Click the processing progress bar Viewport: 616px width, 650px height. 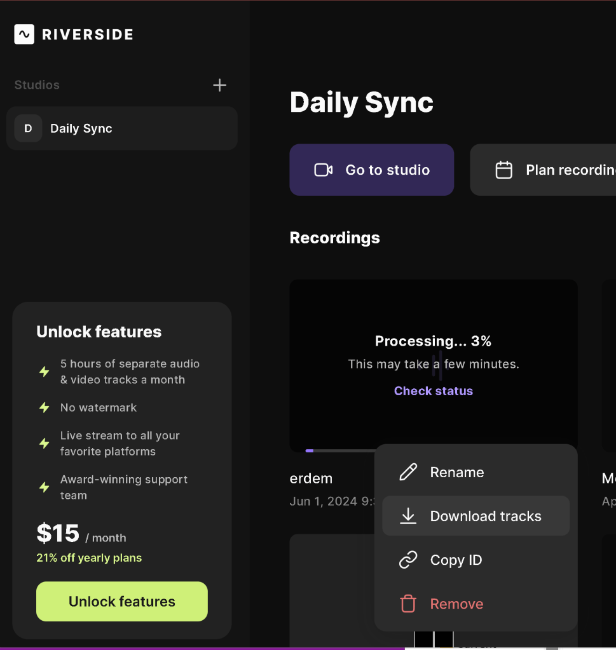(x=340, y=450)
